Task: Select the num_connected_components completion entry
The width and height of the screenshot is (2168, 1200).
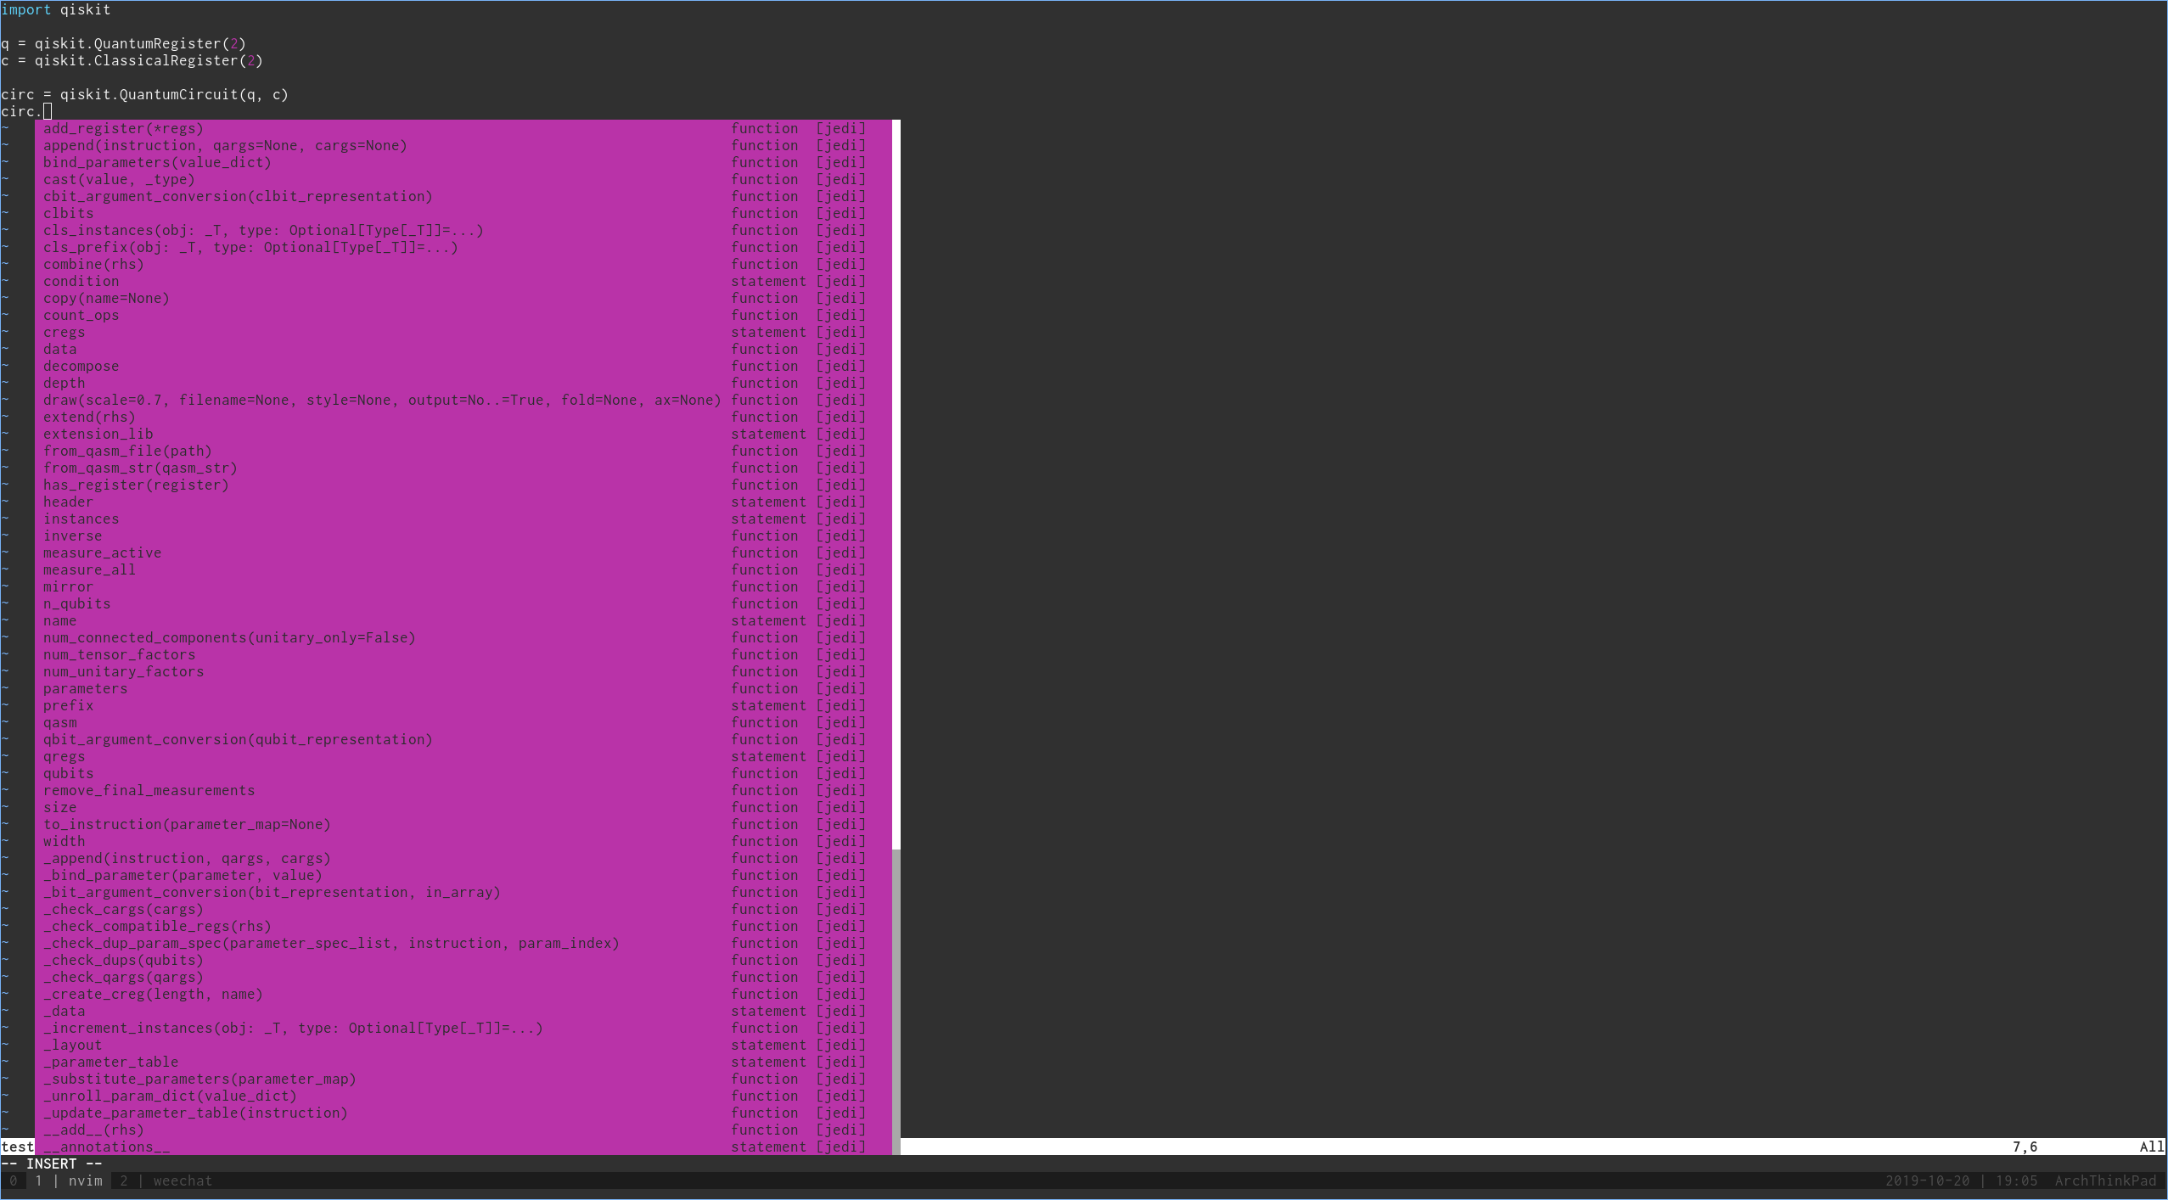Action: point(229,637)
